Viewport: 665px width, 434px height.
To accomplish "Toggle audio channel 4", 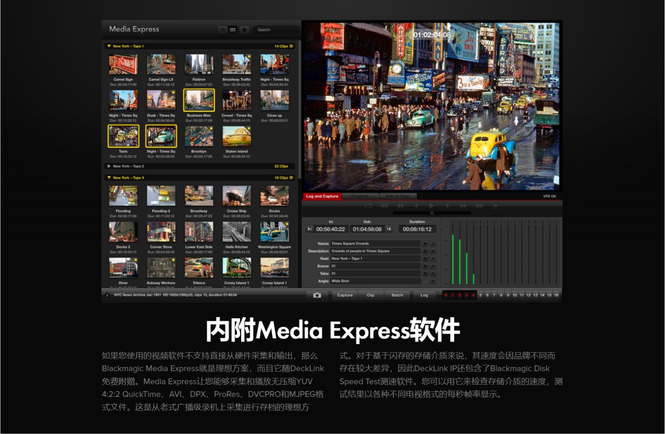I will click(473, 295).
